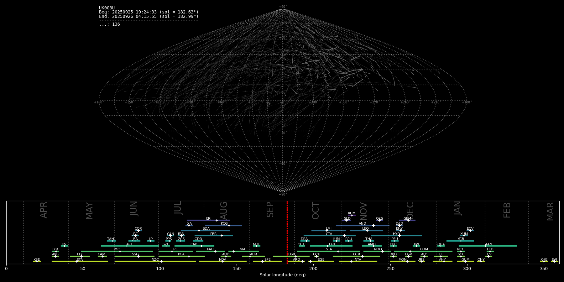This screenshot has height=282, width=564.
Task: Click the SEP month label
Action: pos(270,210)
